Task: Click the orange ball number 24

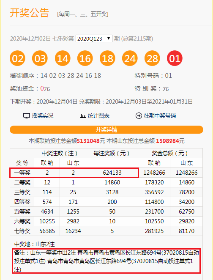Action: [x=130, y=58]
